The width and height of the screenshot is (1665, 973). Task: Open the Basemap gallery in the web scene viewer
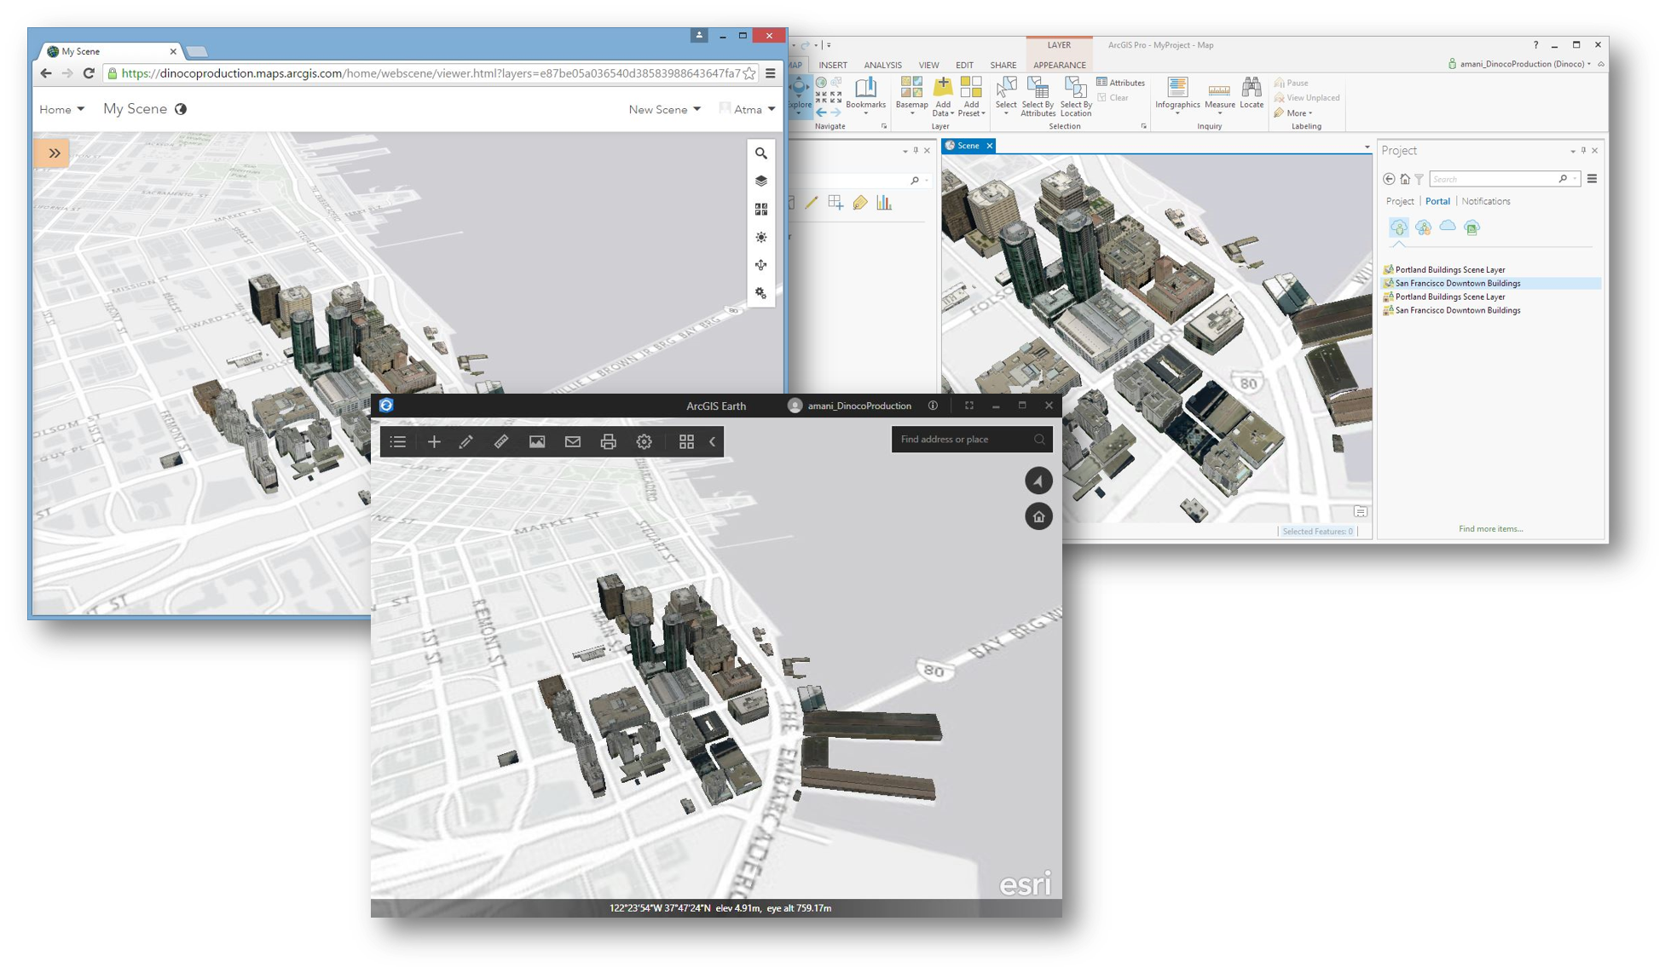point(761,210)
